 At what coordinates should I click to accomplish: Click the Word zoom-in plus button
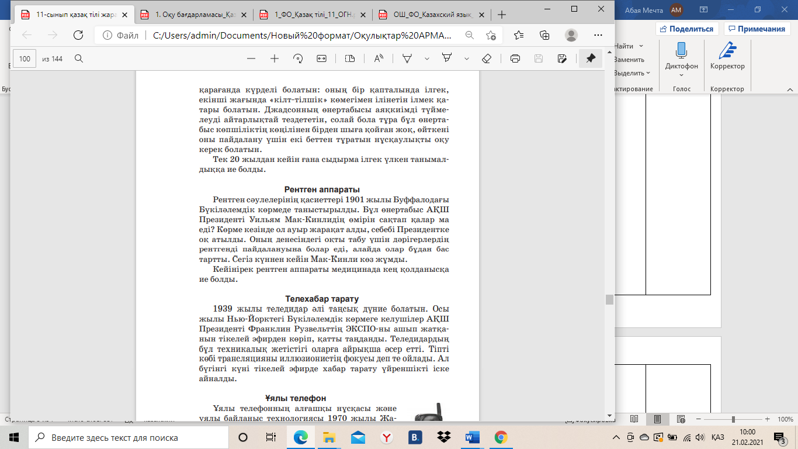pos(768,419)
